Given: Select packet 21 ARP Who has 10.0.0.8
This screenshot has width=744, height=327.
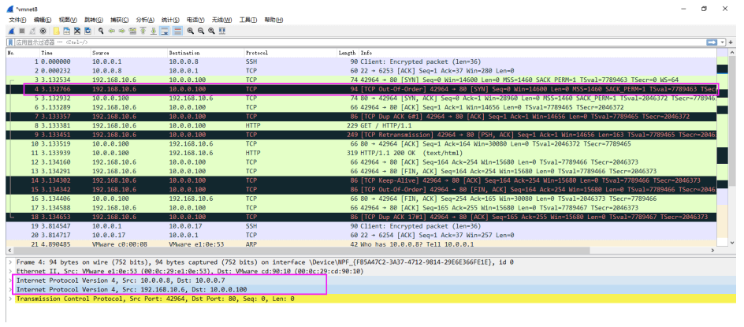Looking at the screenshot, I should point(361,244).
